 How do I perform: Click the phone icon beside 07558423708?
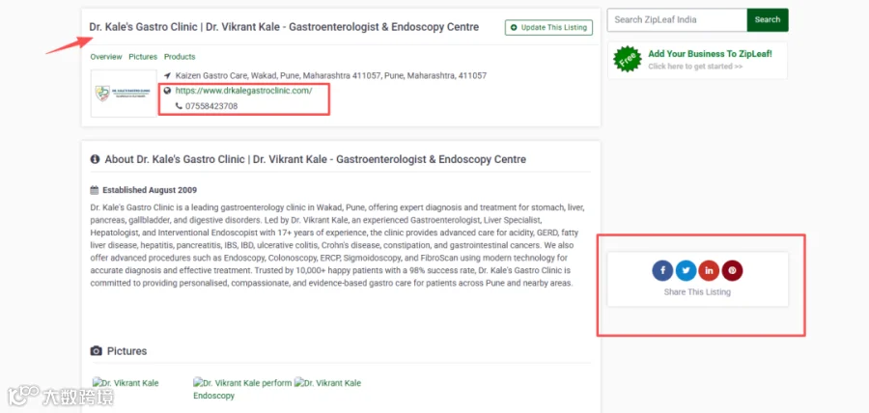click(179, 106)
